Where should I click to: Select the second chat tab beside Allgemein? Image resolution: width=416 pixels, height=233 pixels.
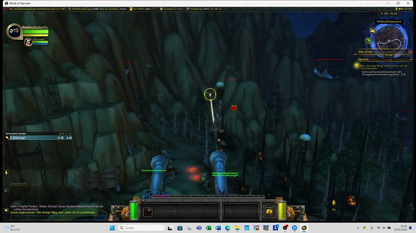coord(34,185)
